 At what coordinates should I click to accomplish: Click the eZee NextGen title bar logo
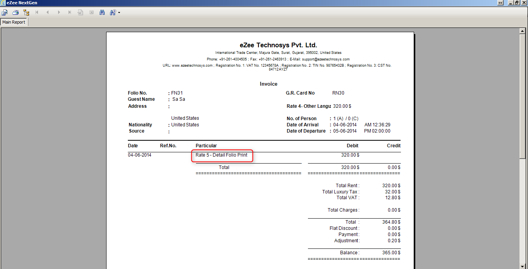[3, 3]
